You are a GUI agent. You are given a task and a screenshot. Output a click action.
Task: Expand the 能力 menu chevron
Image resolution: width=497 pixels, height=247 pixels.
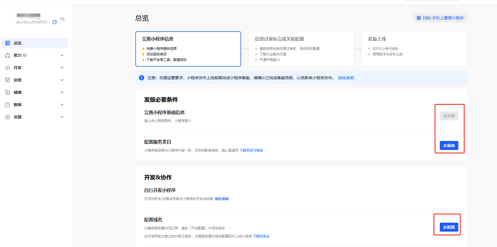[x=62, y=55]
